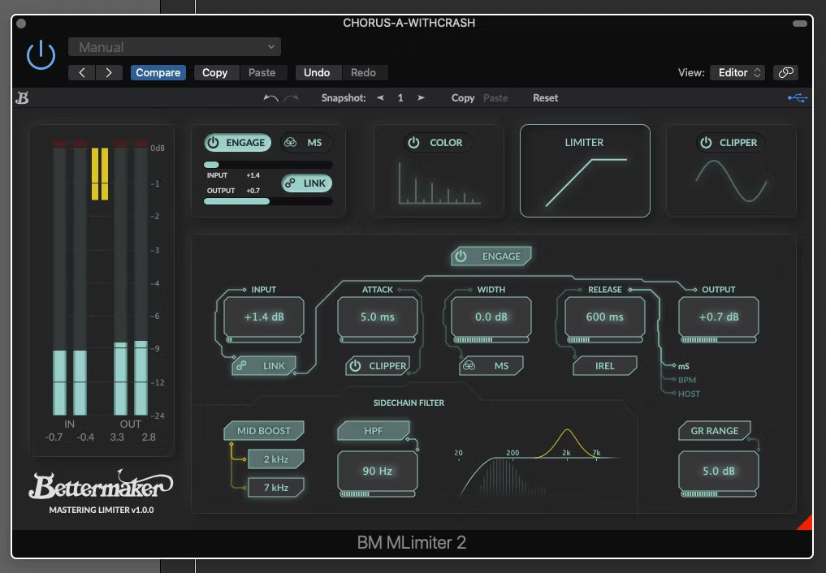Click the HPF 90 Hz value box
The height and width of the screenshot is (573, 826).
tap(378, 471)
